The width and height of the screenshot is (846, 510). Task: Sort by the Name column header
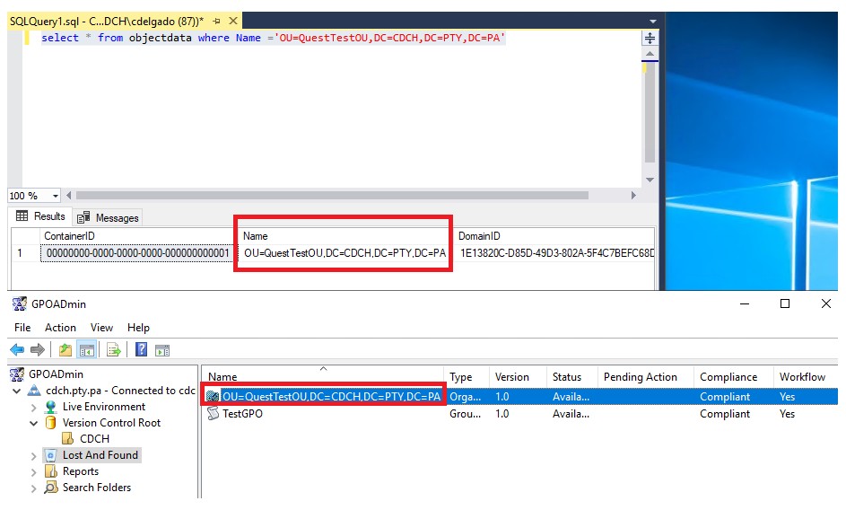pos(323,376)
